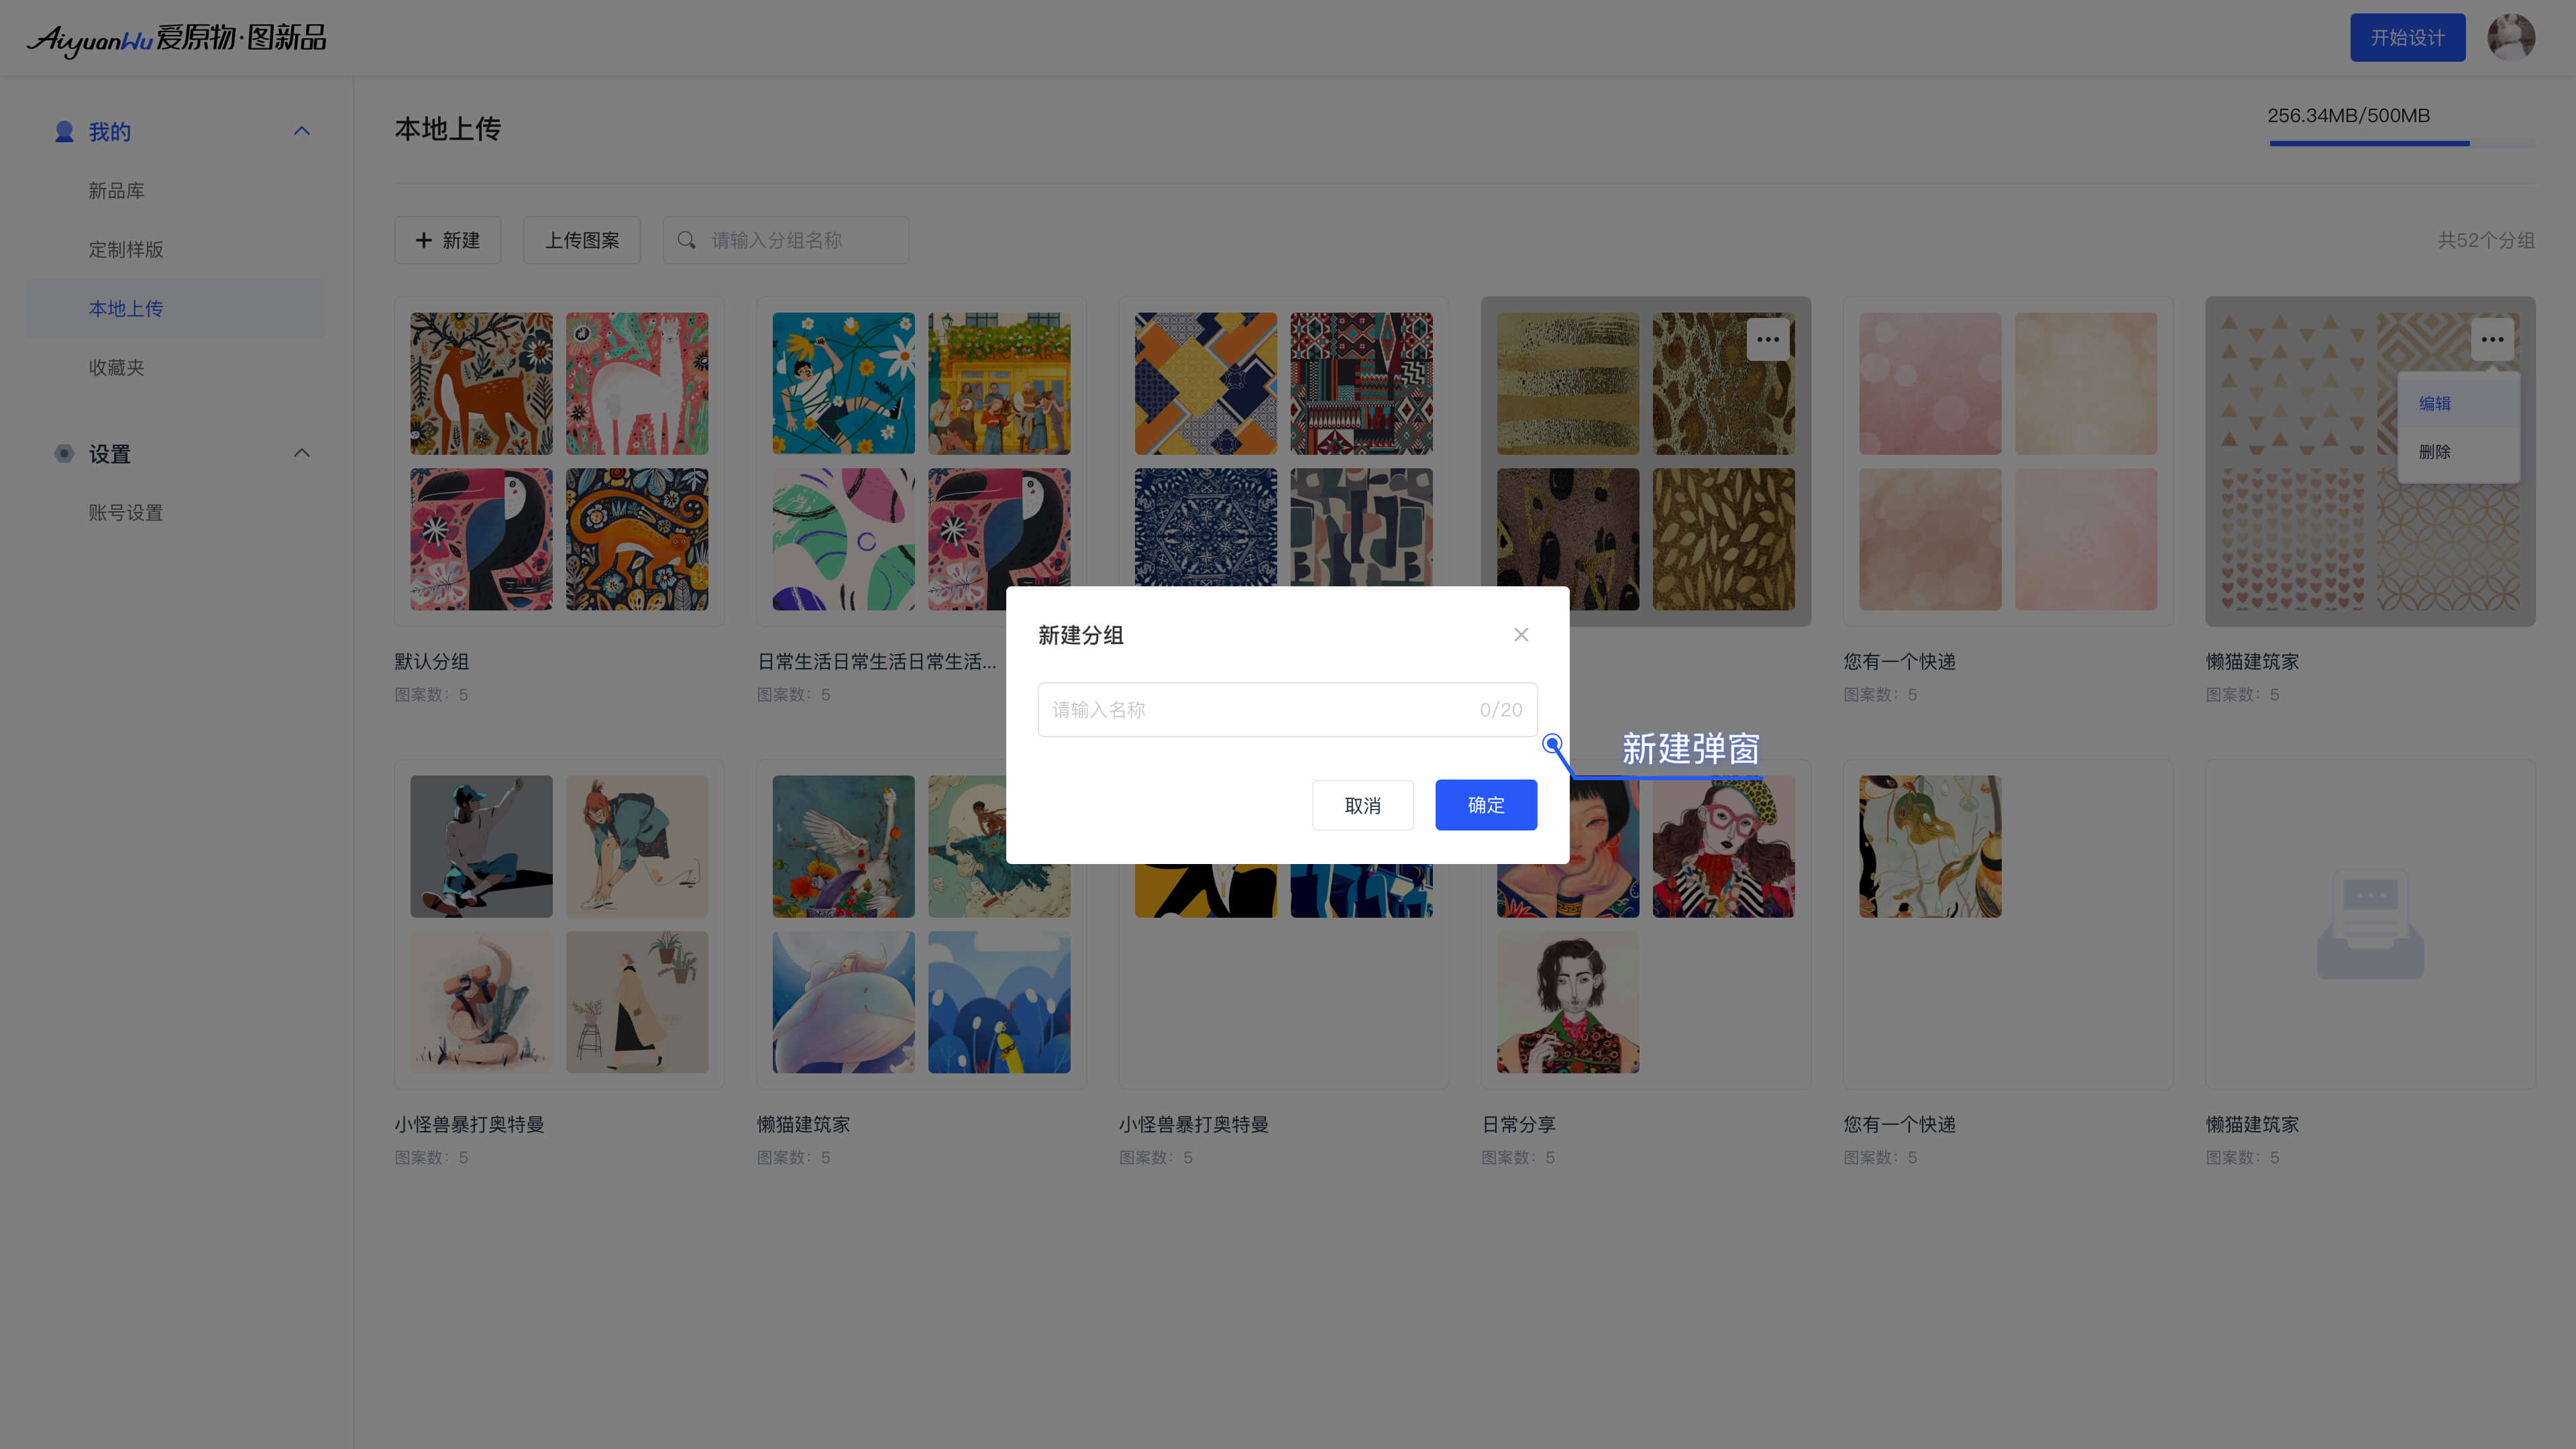Collapse the 我的 section chevron
The width and height of the screenshot is (2576, 1449).
pos(301,131)
